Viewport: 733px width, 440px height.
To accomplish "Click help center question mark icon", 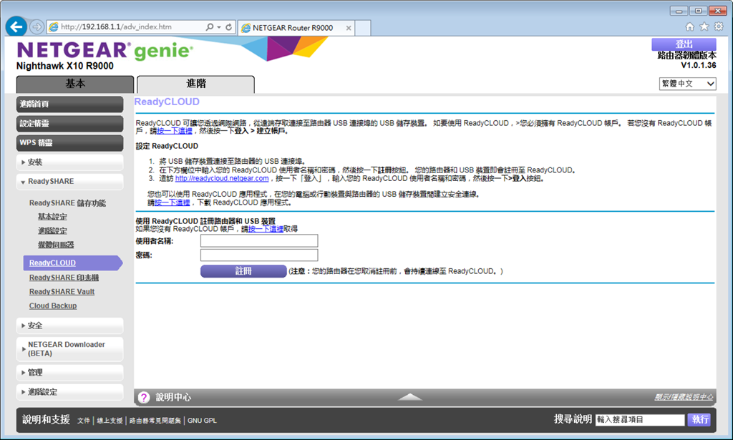I will [143, 397].
